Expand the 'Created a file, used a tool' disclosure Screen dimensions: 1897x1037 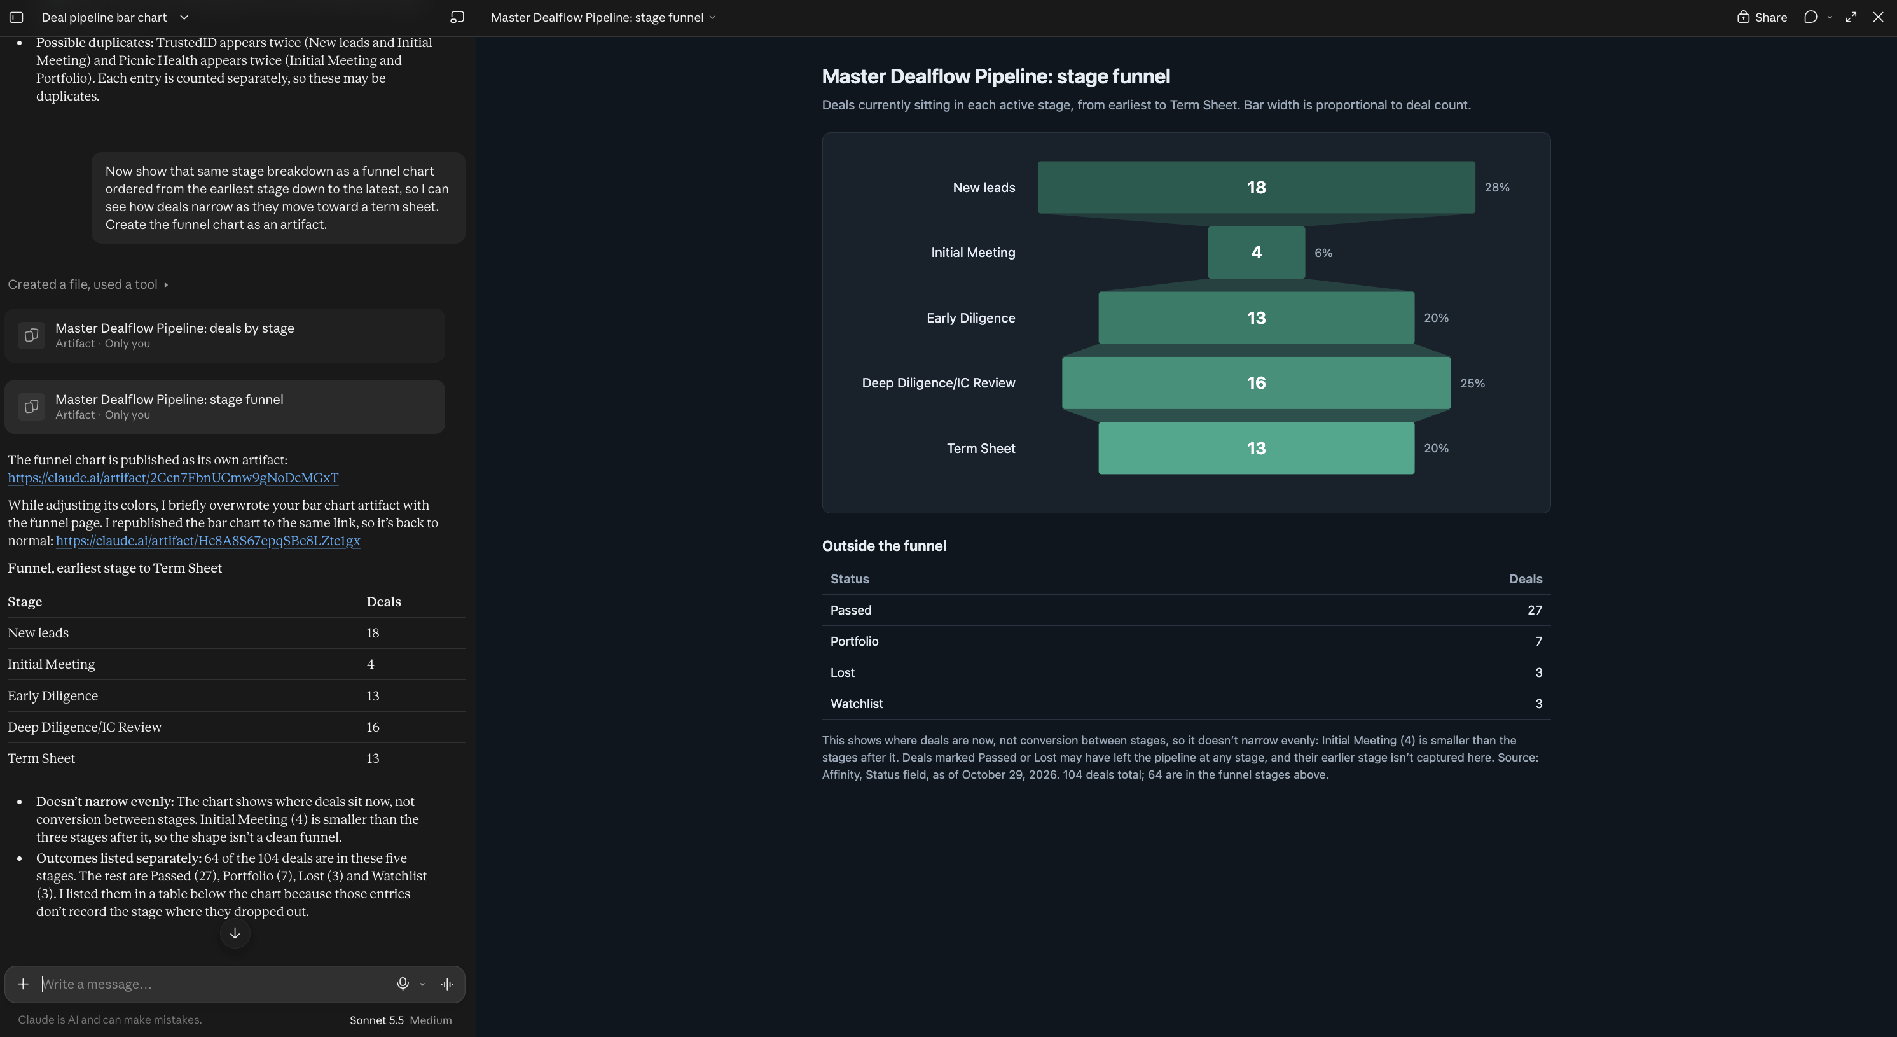[x=88, y=284]
